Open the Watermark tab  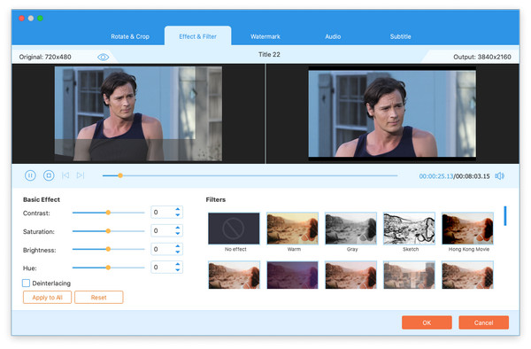coord(265,36)
